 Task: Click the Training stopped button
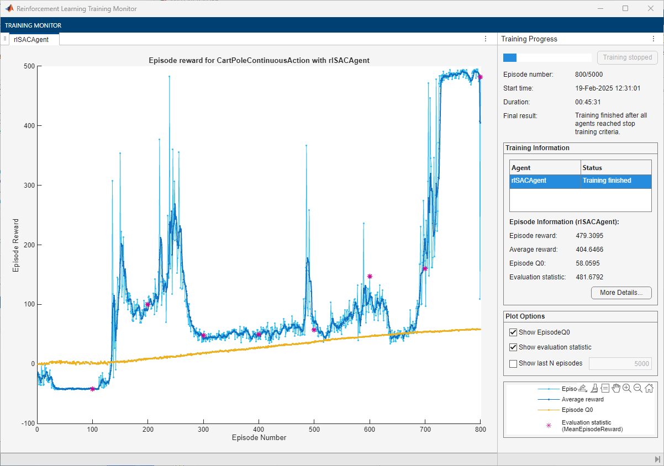628,57
